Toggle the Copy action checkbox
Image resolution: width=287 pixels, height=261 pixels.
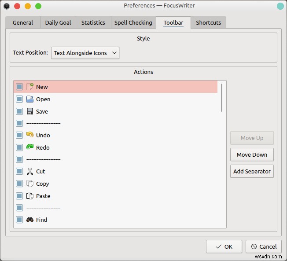tap(19, 184)
